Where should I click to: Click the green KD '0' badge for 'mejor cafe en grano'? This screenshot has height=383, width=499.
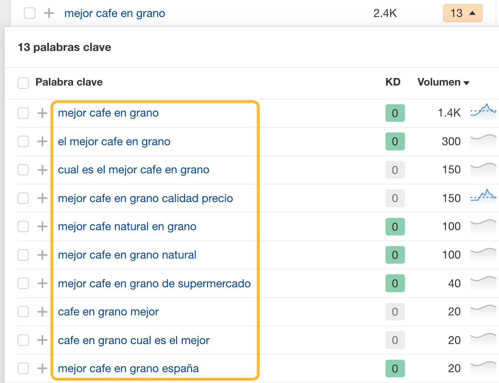pyautogui.click(x=395, y=113)
